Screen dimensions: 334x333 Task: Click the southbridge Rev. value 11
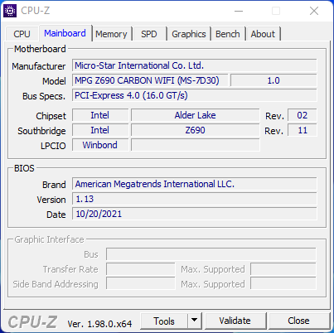(303, 130)
